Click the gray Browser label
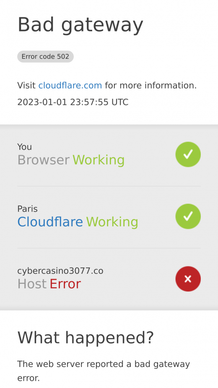 click(44, 160)
